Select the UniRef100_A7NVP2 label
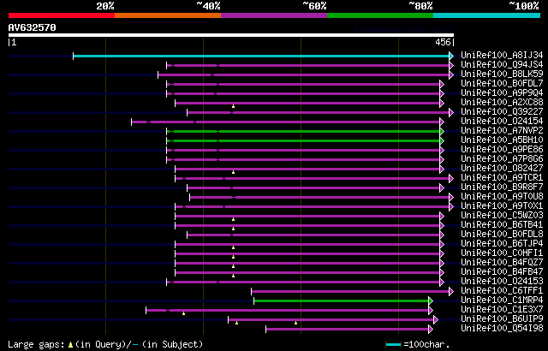This screenshot has height=351, width=548. pyautogui.click(x=502, y=131)
